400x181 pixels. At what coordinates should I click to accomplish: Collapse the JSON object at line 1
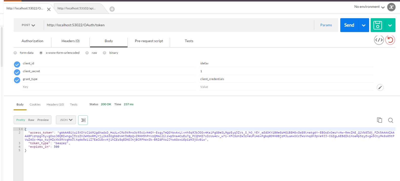coord(22,129)
